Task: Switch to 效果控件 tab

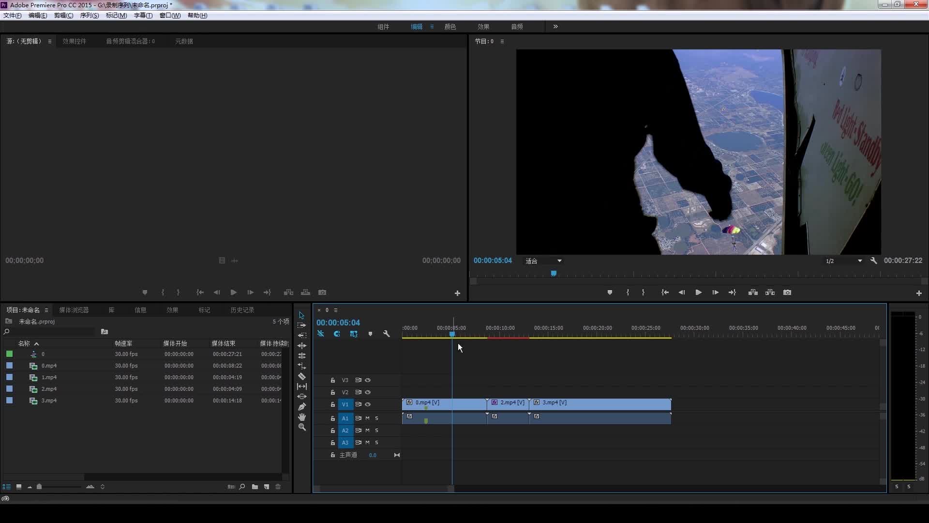Action: click(x=75, y=41)
